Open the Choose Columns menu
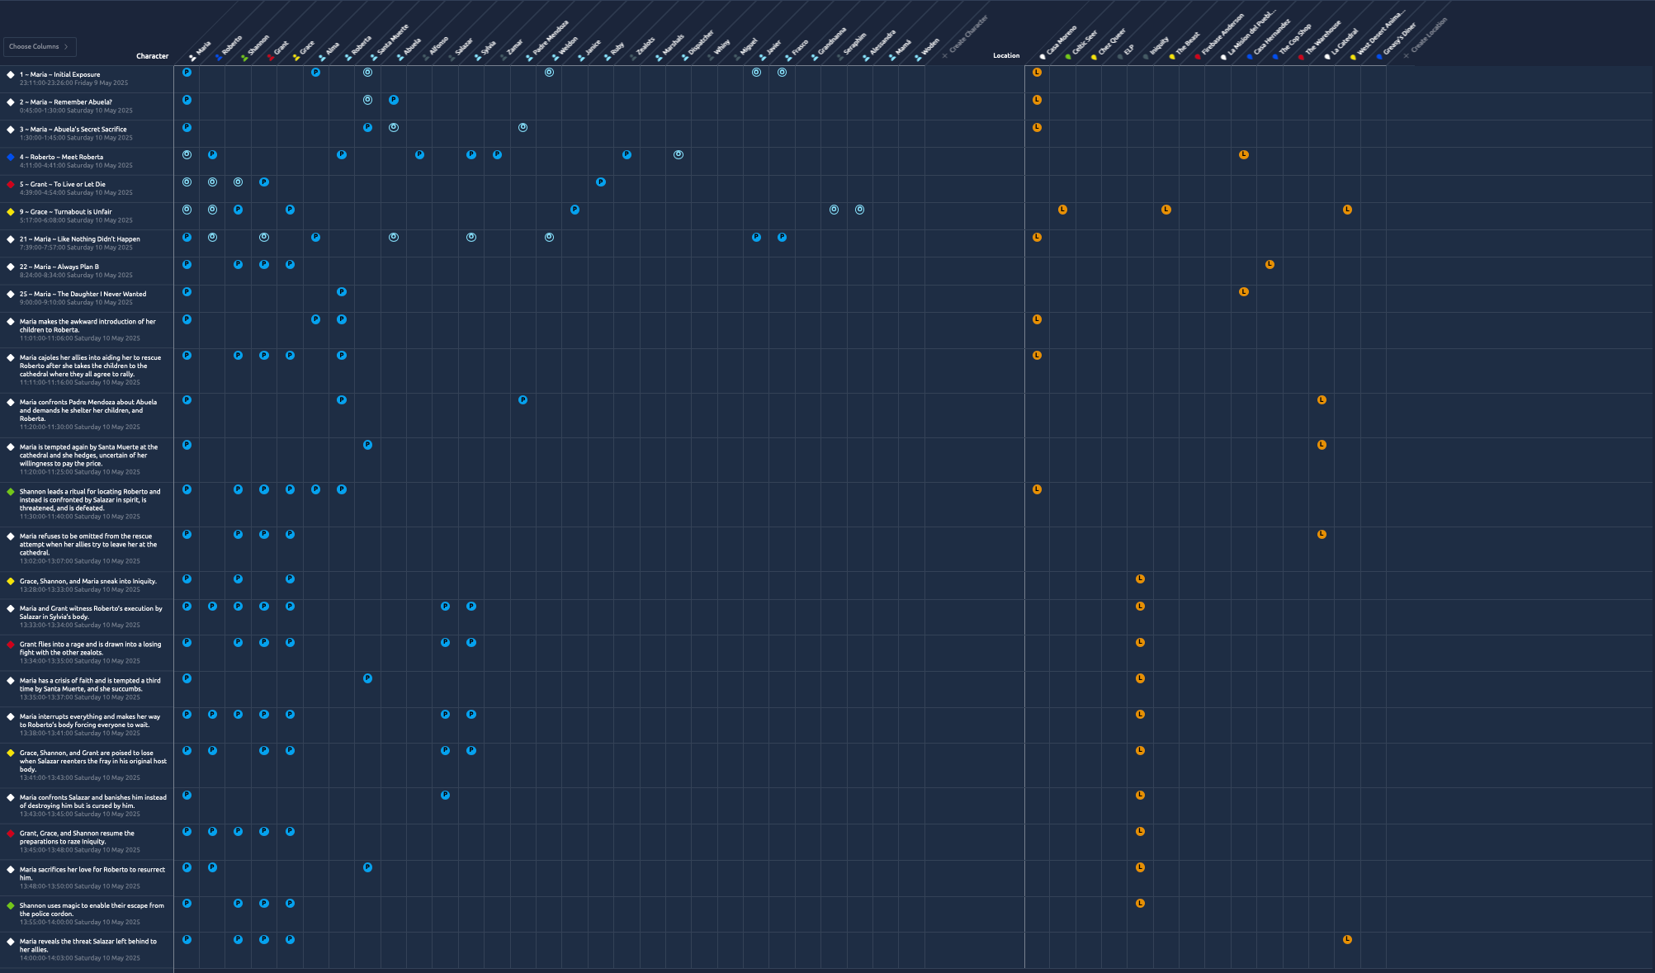 (40, 46)
